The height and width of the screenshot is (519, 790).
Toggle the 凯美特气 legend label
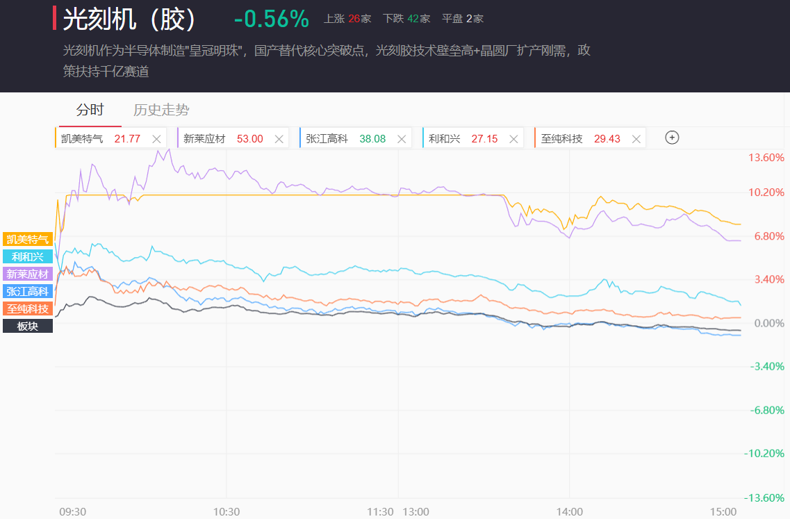[28, 239]
